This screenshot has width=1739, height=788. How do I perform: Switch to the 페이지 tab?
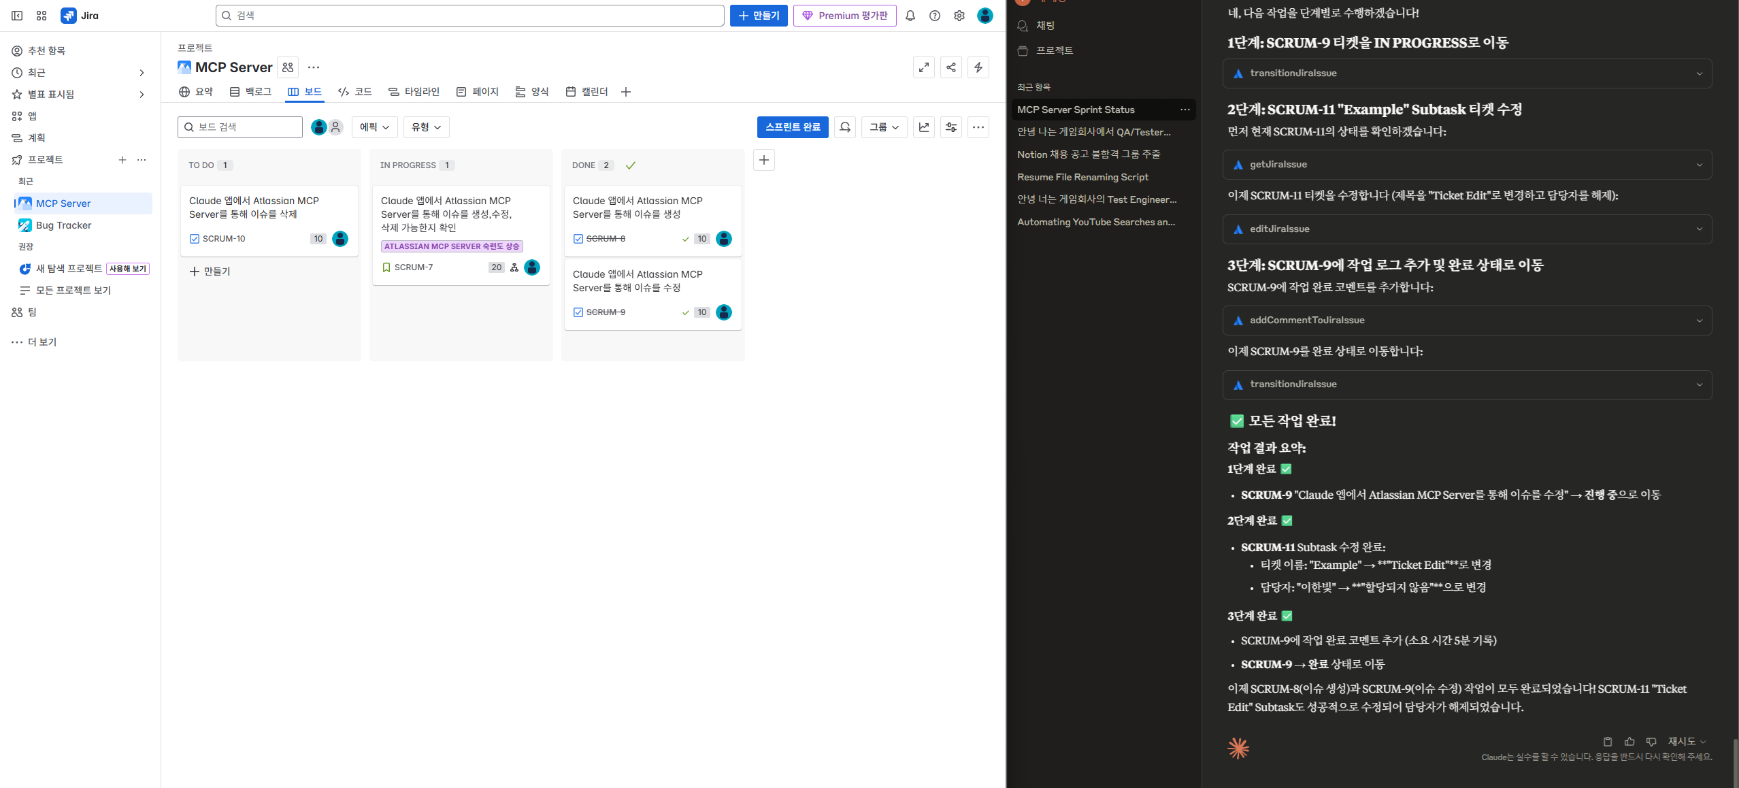tap(478, 92)
